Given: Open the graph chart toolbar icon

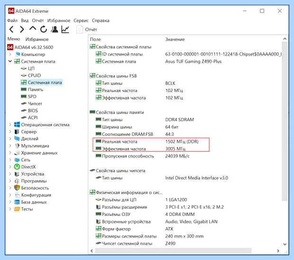Looking at the screenshot, I should click(65, 29).
